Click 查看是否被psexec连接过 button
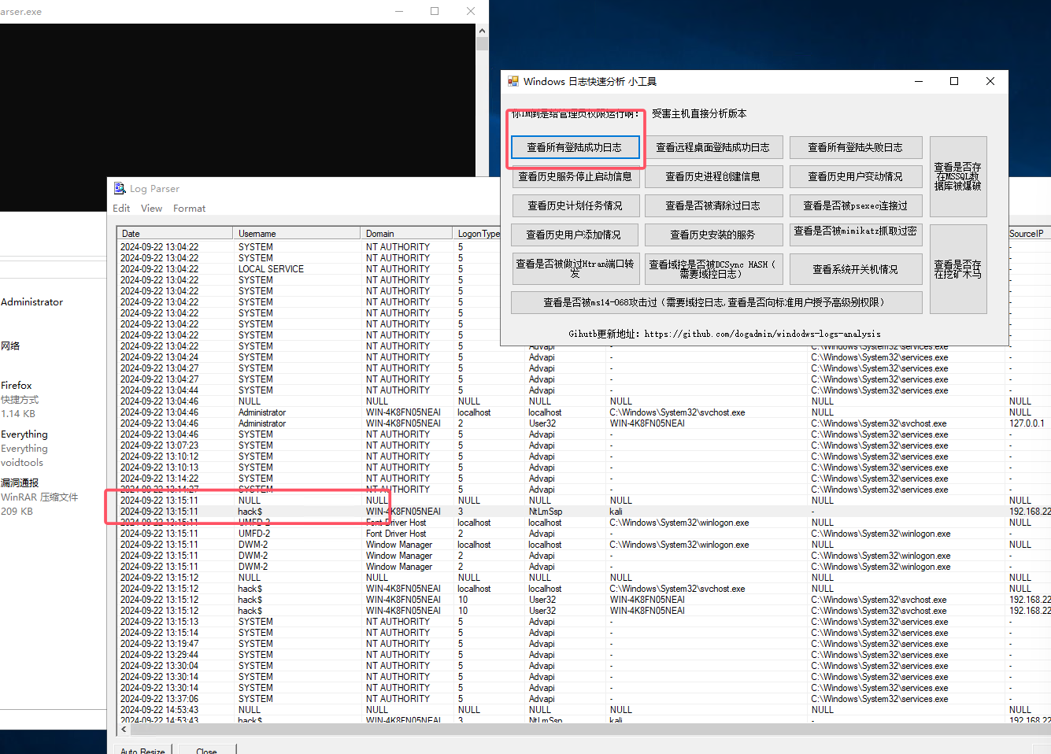This screenshot has width=1051, height=754. click(856, 205)
